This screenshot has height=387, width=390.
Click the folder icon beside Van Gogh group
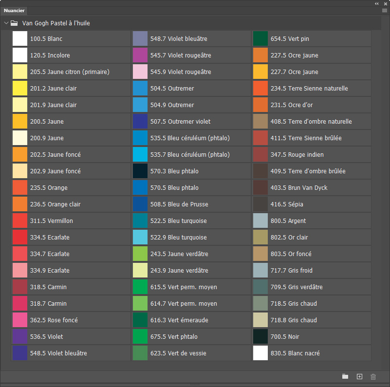tap(14, 23)
